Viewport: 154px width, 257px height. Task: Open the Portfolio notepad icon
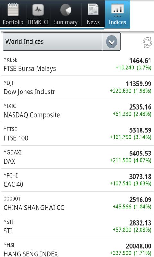(13, 10)
